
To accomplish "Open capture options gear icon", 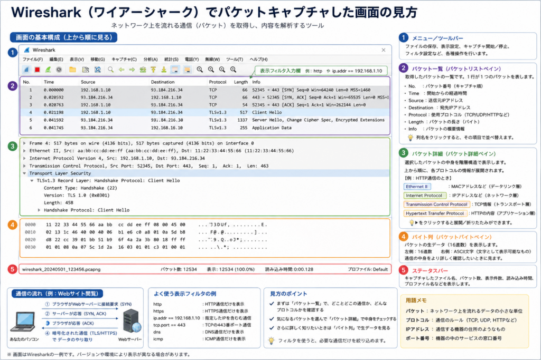I will [x=59, y=70].
